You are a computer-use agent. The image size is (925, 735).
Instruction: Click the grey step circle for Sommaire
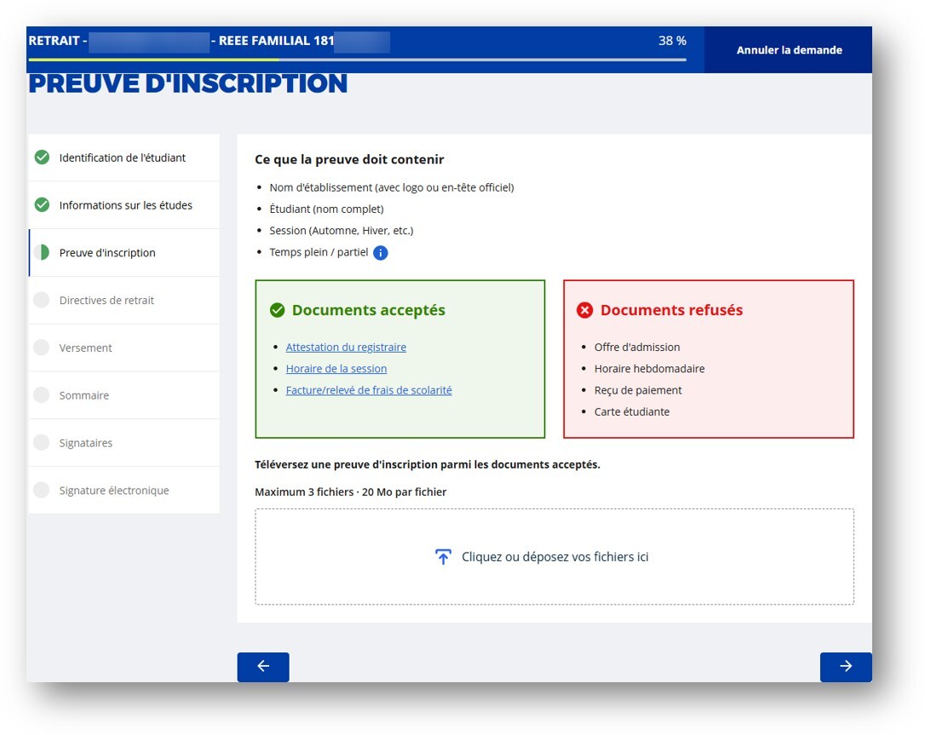(42, 394)
